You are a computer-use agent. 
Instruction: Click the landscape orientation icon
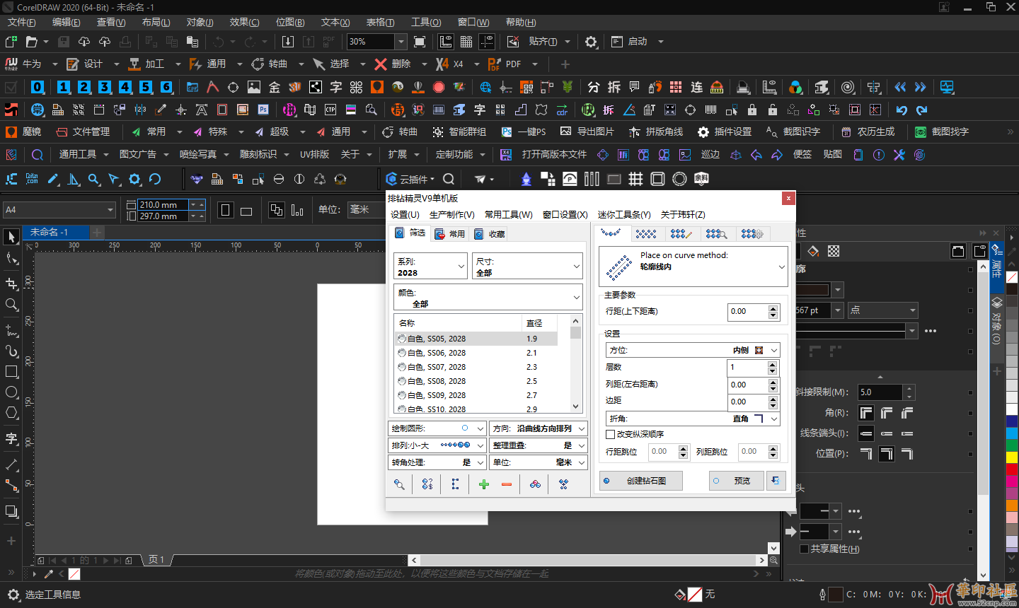point(246,210)
